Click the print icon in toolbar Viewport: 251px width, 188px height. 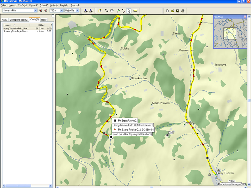tap(183, 11)
